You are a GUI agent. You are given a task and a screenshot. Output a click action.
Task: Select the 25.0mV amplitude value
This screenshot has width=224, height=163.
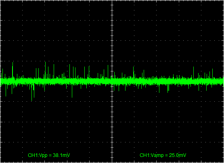[x=178, y=155]
